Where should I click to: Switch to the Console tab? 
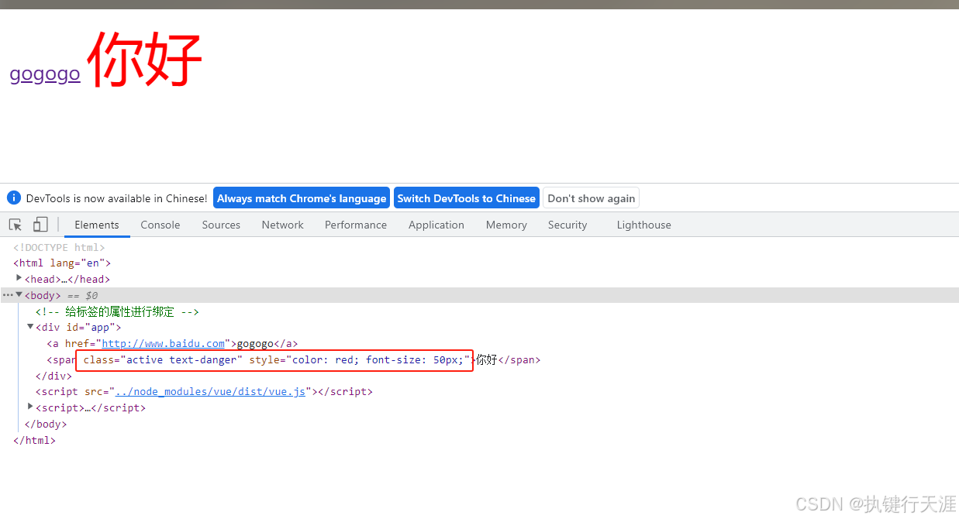(x=160, y=225)
